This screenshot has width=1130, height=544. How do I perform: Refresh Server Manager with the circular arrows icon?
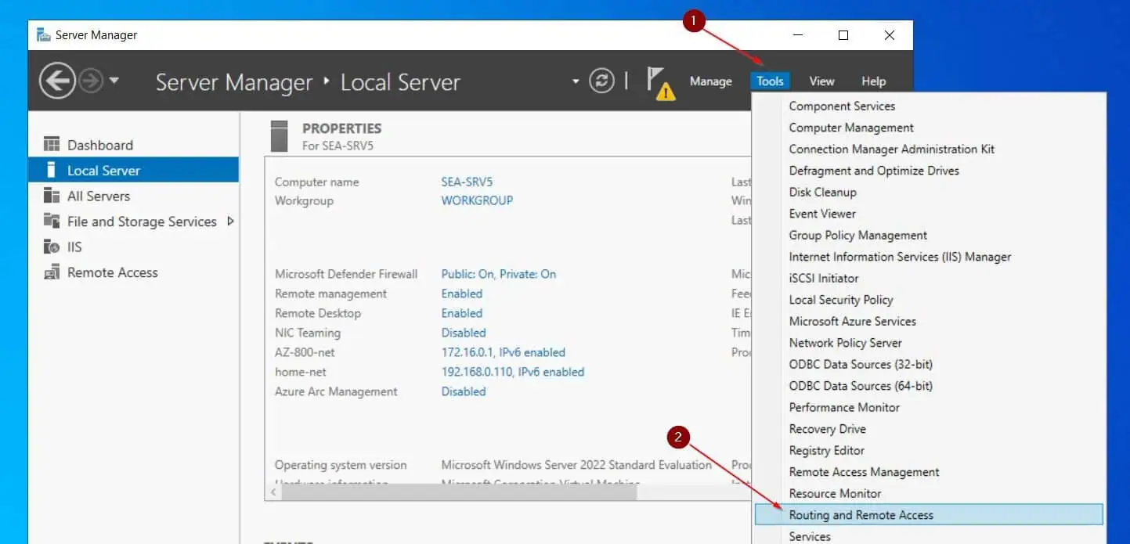tap(601, 81)
